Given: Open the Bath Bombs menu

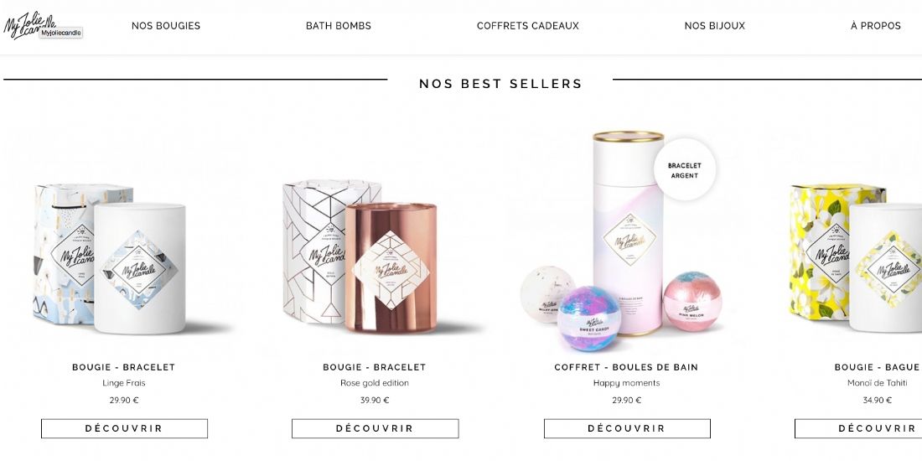Looking at the screenshot, I should click(x=338, y=26).
